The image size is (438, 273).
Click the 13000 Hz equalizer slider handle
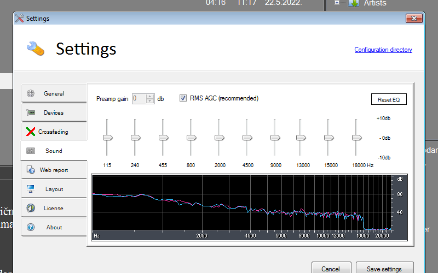[301, 138]
